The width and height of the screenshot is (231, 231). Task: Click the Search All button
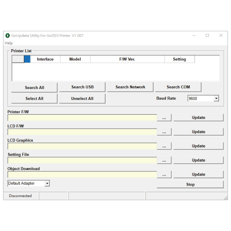click(x=34, y=87)
